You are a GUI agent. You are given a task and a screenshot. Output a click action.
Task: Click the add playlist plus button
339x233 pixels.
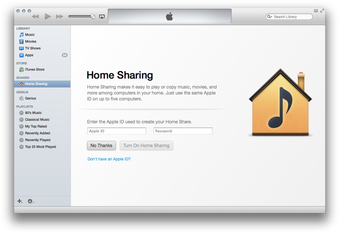20,201
